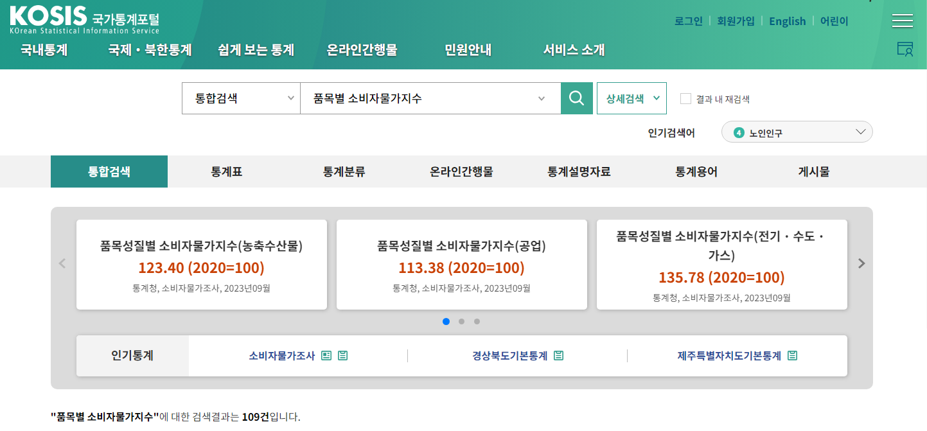927x431 pixels.
Task: Switch to the 통계설명자료 tab
Action: [x=579, y=172]
